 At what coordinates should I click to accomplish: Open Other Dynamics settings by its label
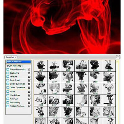coord(17,87)
